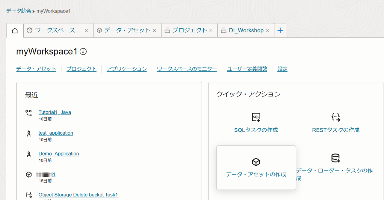Image resolution: width=384 pixels, height=200 pixels.
Task: Switch to the プロジェクト tab
Action: 189,30
